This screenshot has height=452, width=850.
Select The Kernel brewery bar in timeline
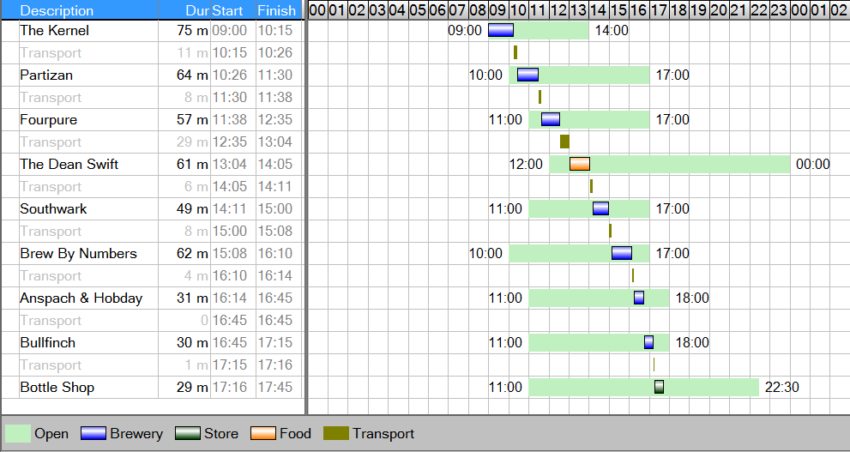coord(501,30)
